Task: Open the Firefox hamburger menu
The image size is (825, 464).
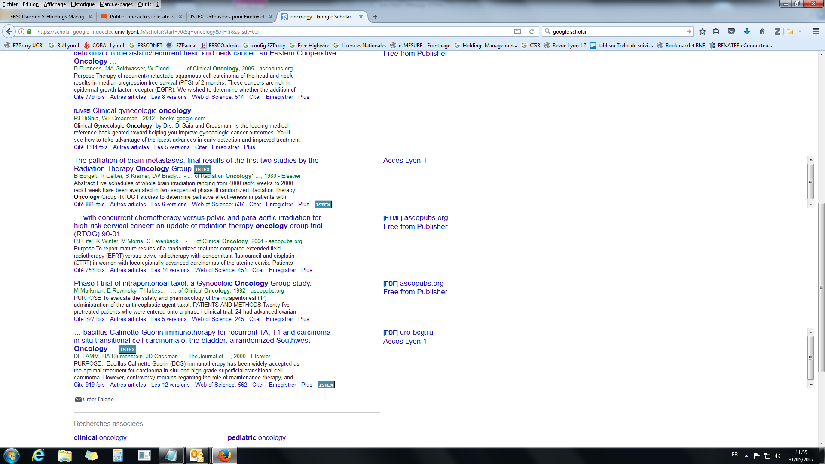Action: click(x=816, y=31)
